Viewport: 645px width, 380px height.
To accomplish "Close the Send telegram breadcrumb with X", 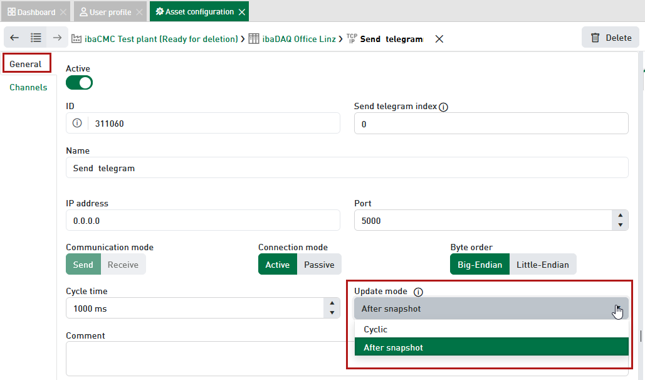I will [x=439, y=39].
